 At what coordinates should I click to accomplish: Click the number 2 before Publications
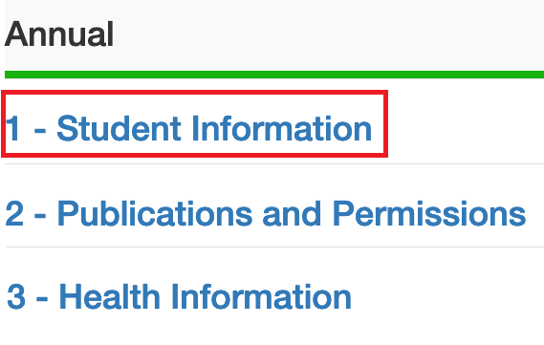(x=14, y=214)
